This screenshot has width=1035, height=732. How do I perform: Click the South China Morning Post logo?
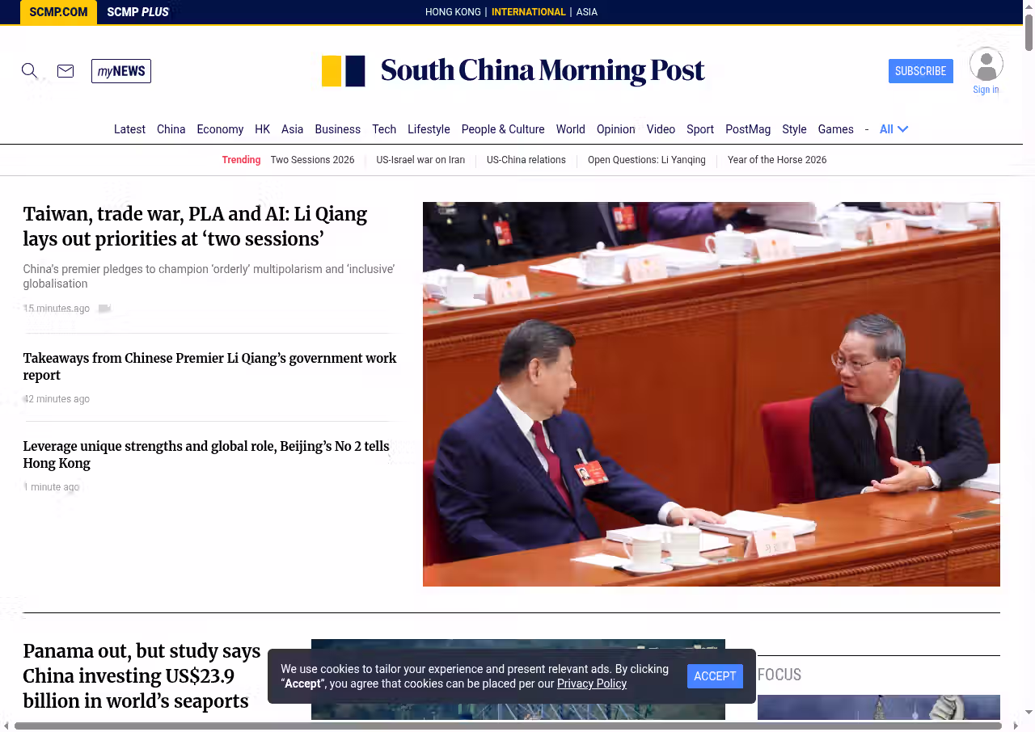click(x=513, y=71)
